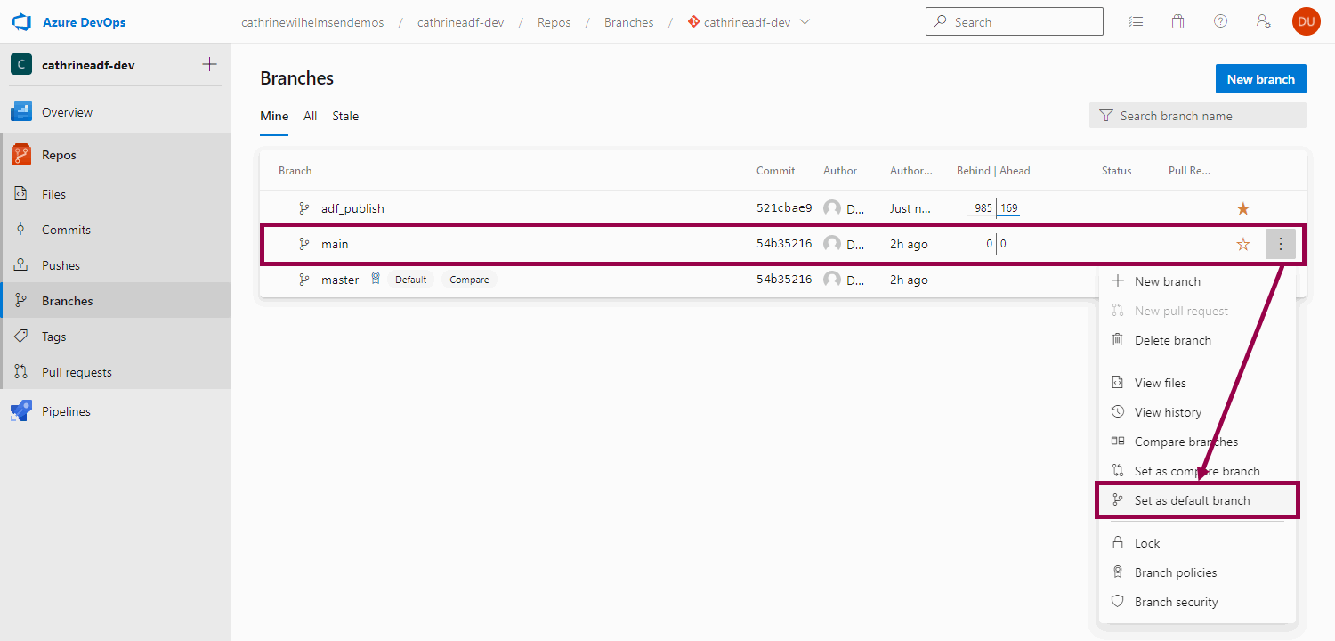Open the more options menu on main branch
This screenshot has height=641, width=1335.
[x=1280, y=243]
